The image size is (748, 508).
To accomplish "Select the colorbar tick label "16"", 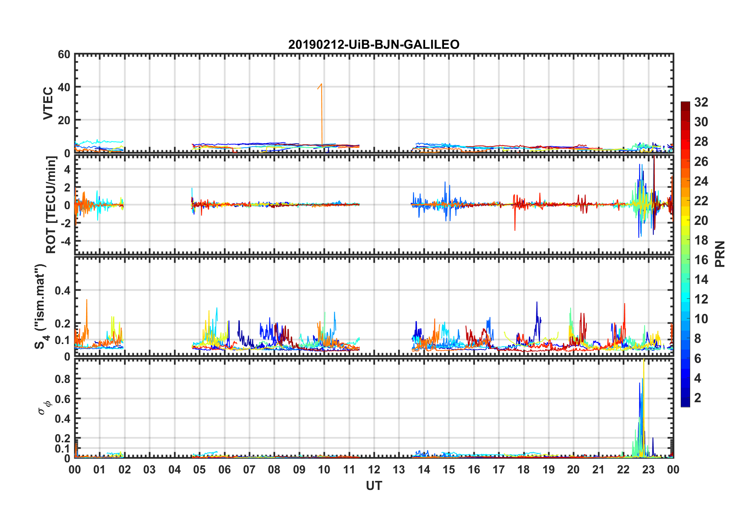I will coord(701,260).
